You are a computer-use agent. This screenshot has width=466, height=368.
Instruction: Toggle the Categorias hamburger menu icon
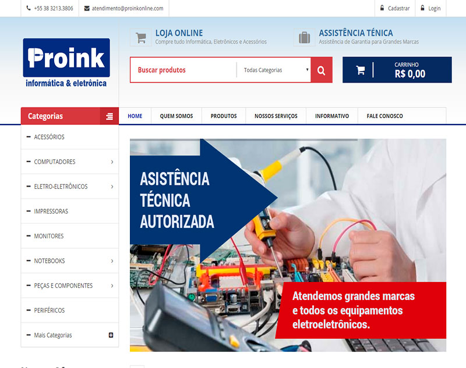tap(110, 116)
